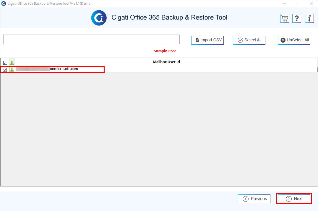Viewport: 318px width, 211px height.
Task: Click the UnSelect All button
Action: coord(294,40)
